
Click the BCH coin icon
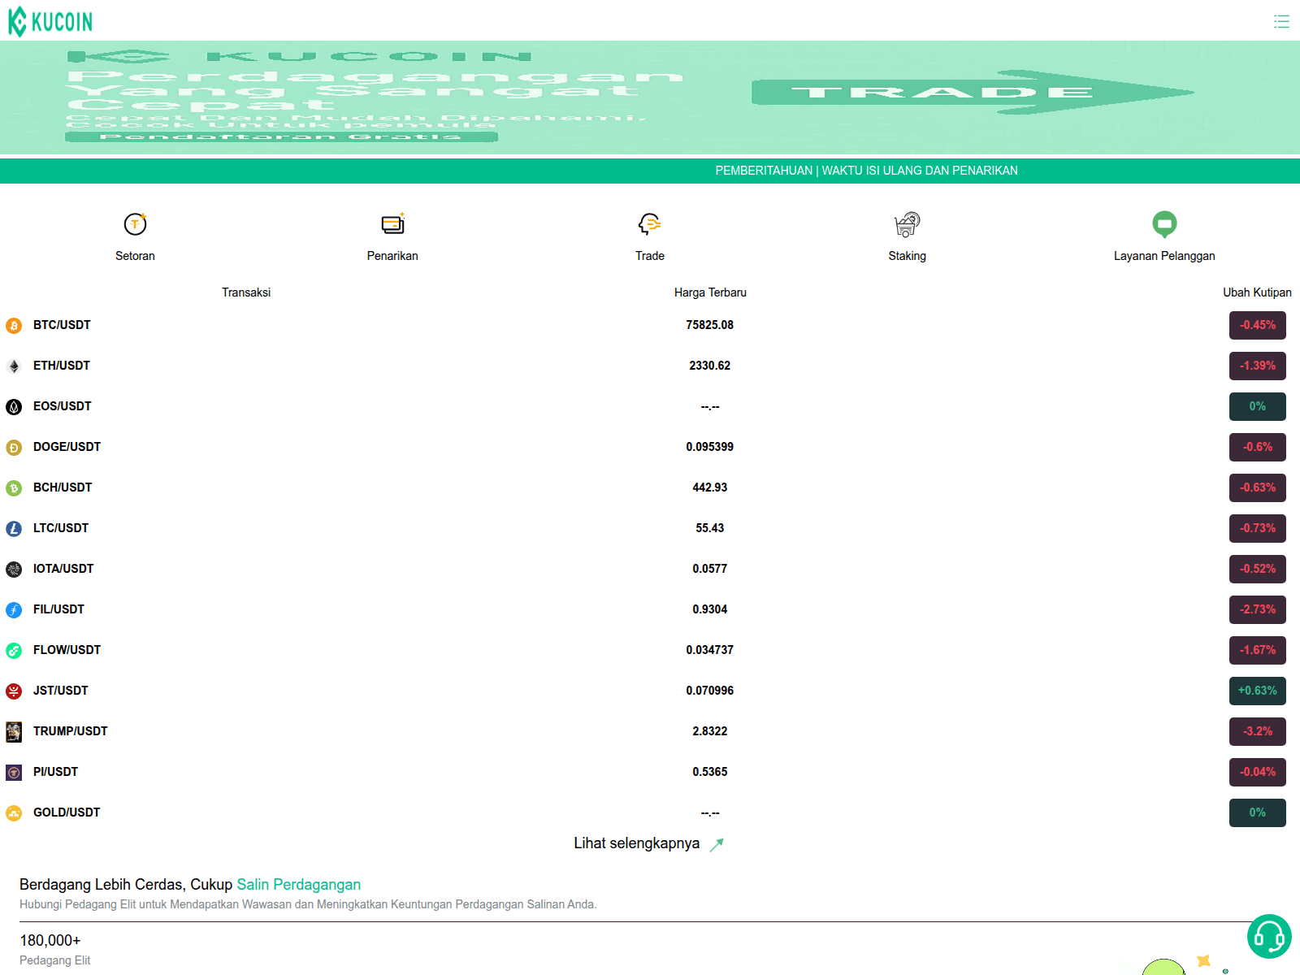14,488
